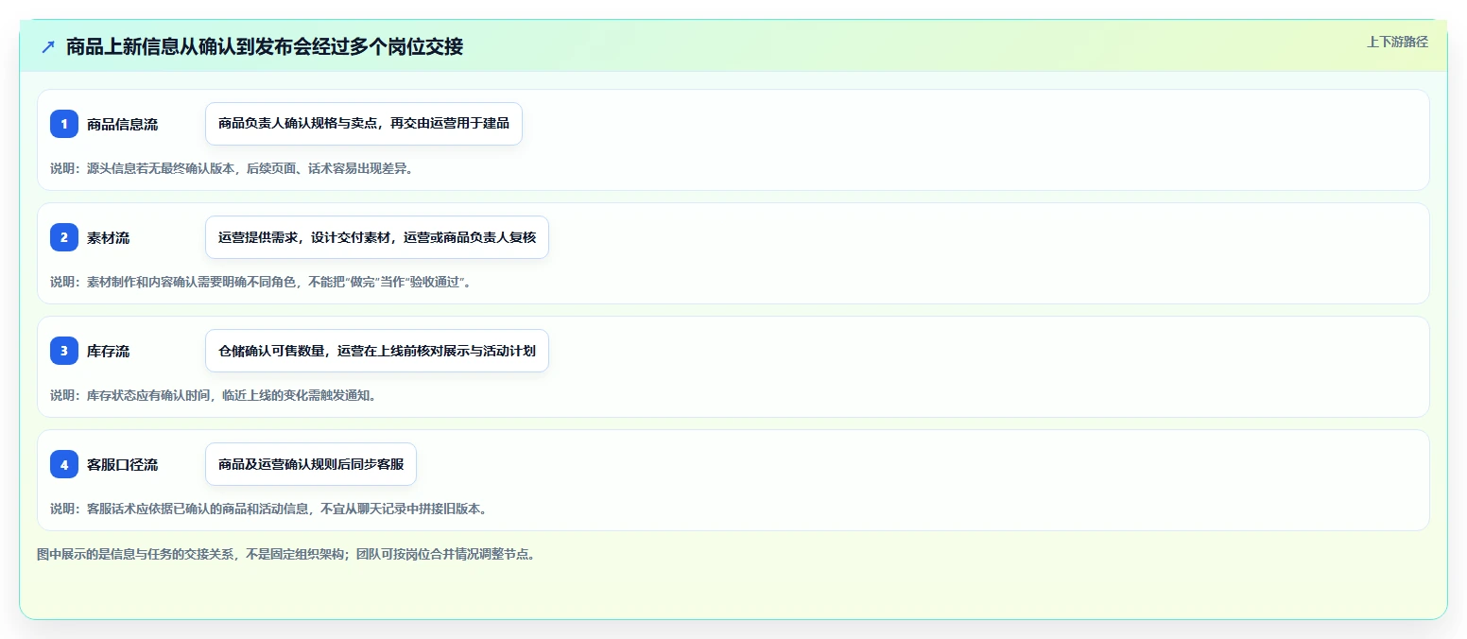The width and height of the screenshot is (1467, 639).
Task: Click the arrow icon beside the panel title
Action: pyautogui.click(x=48, y=46)
